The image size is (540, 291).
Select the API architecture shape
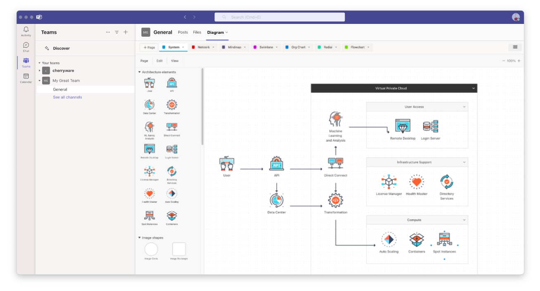point(171,83)
